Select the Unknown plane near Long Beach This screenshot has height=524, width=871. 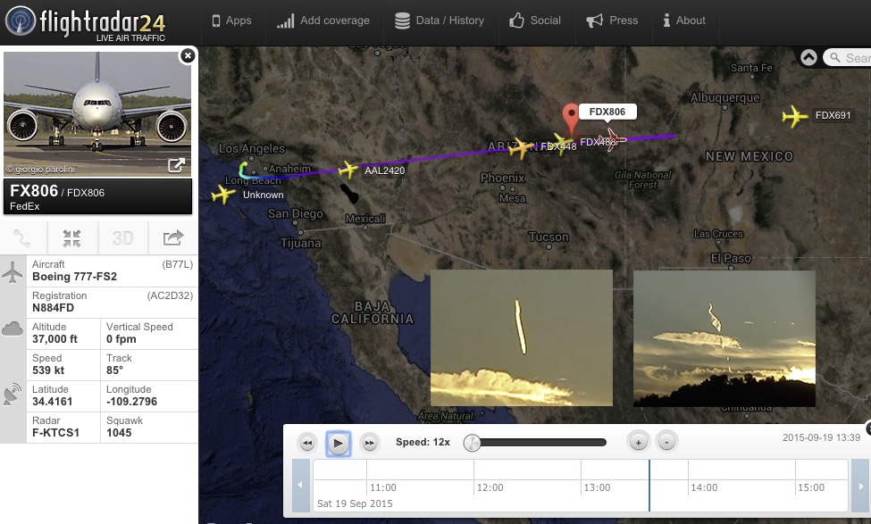pos(223,195)
